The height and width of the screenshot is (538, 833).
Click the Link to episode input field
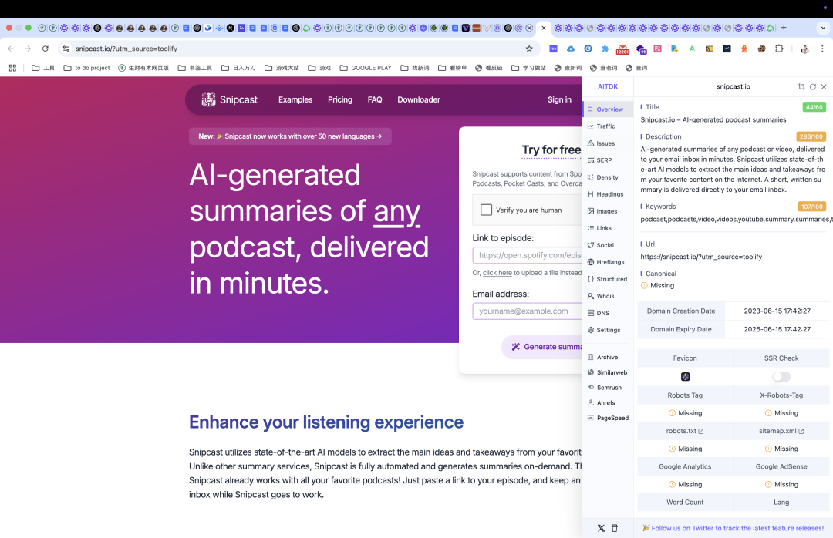click(x=528, y=255)
